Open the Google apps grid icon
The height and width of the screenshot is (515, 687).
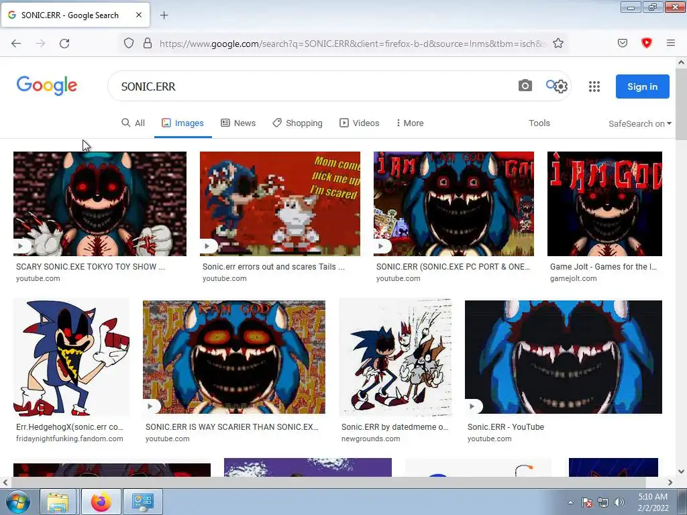(x=594, y=87)
